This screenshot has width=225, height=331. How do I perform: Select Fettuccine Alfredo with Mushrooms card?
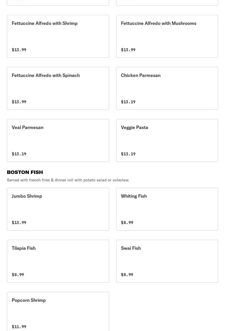pyautogui.click(x=167, y=36)
